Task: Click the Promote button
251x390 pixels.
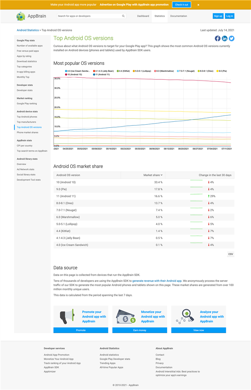Action: [81, 330]
